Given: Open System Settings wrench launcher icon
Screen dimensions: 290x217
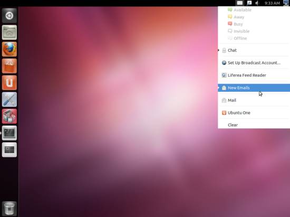Looking at the screenshot, I should [9, 99].
